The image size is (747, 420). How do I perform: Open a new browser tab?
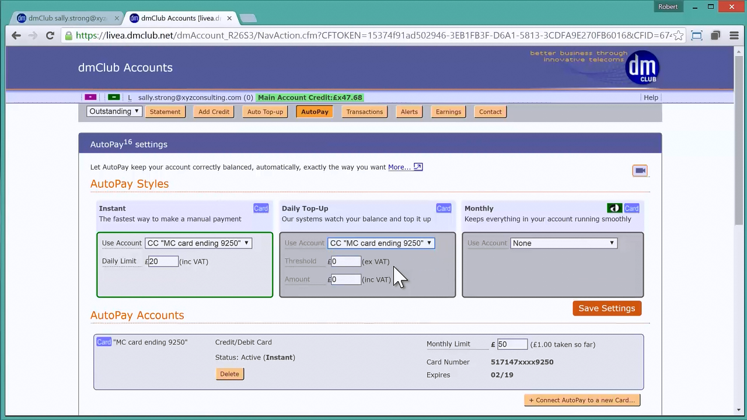click(x=248, y=18)
